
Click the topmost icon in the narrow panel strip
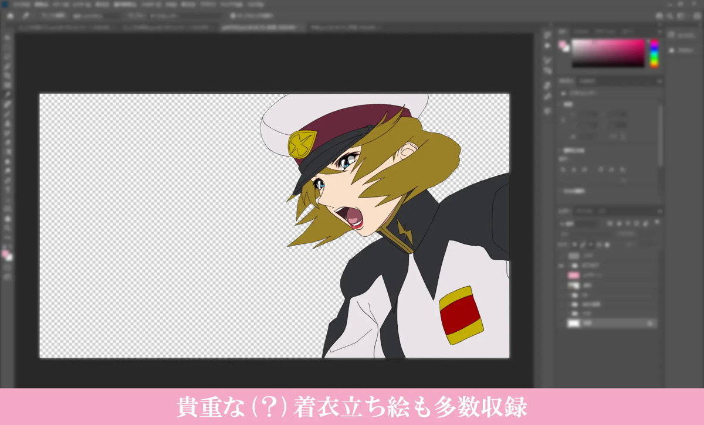(547, 35)
